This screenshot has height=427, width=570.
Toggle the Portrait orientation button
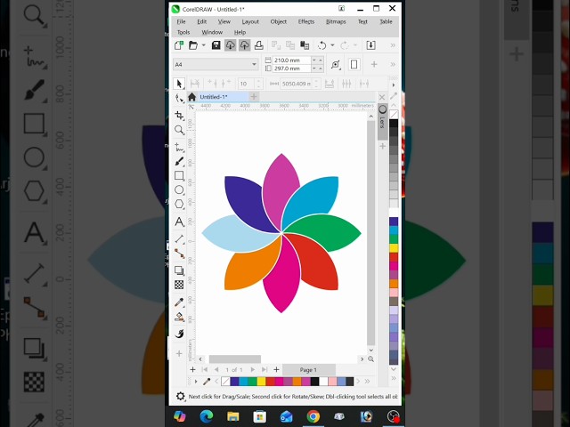point(354,65)
